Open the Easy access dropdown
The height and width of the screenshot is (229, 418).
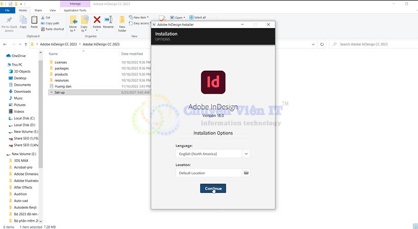pyautogui.click(x=140, y=23)
